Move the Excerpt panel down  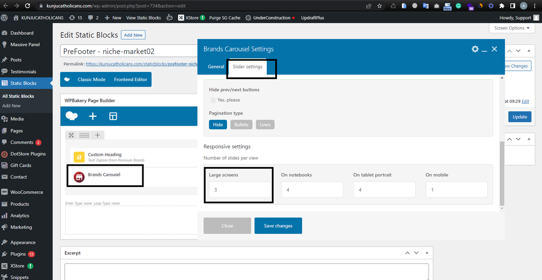[x=416, y=253]
